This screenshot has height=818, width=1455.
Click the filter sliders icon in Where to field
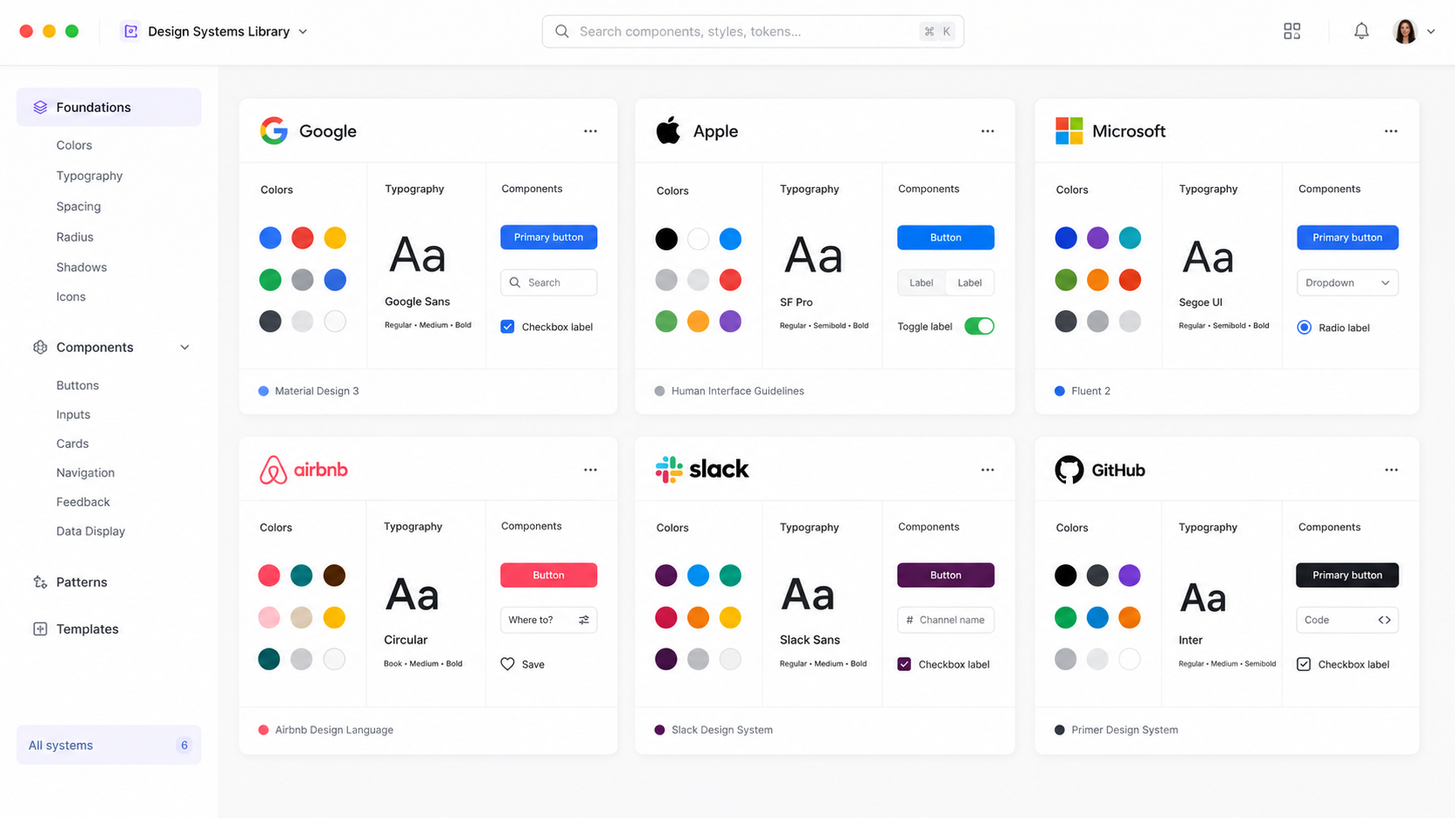coord(584,620)
